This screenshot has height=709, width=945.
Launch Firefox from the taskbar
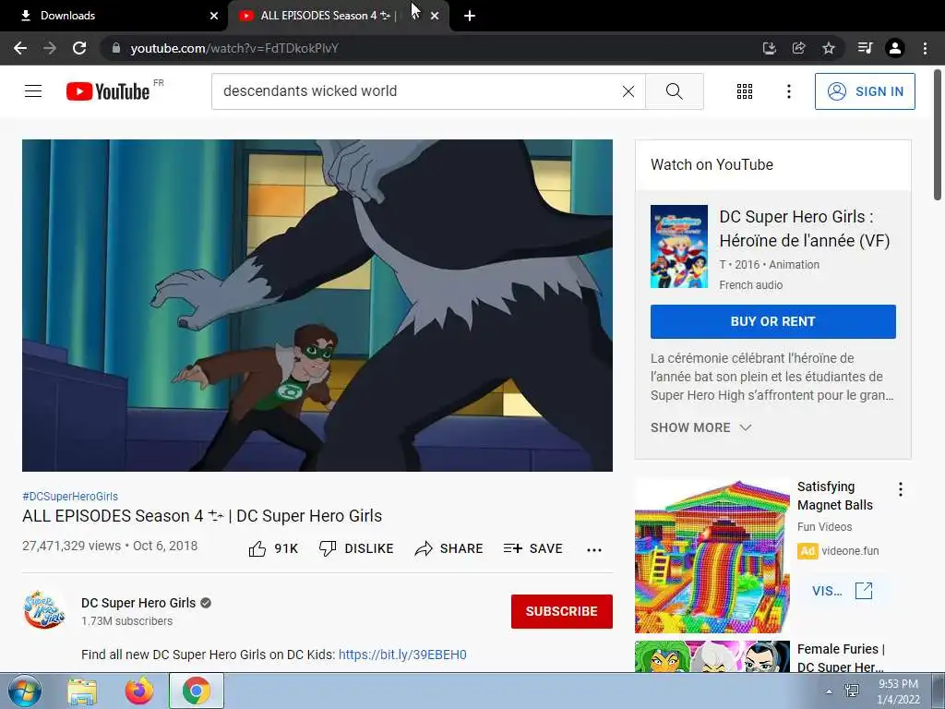pos(139,691)
